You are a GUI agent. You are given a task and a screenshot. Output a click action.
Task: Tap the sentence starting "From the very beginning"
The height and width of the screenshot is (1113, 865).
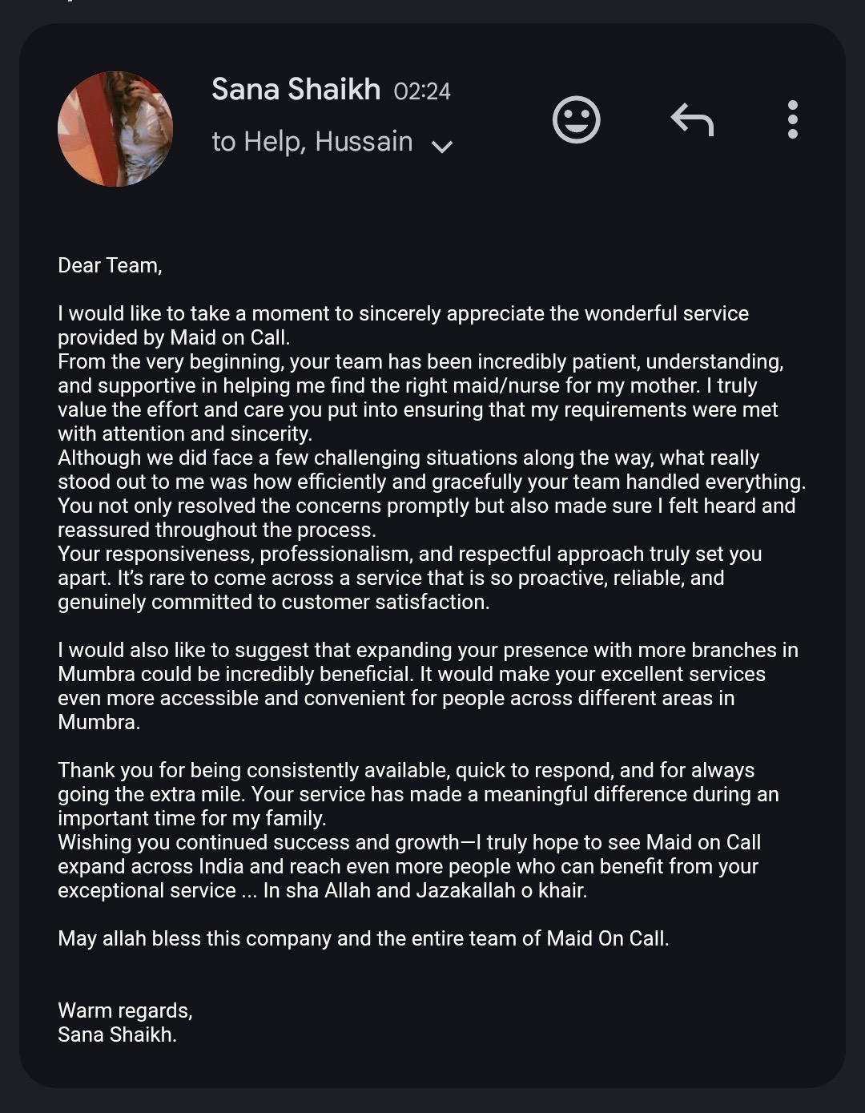pyautogui.click(x=420, y=361)
